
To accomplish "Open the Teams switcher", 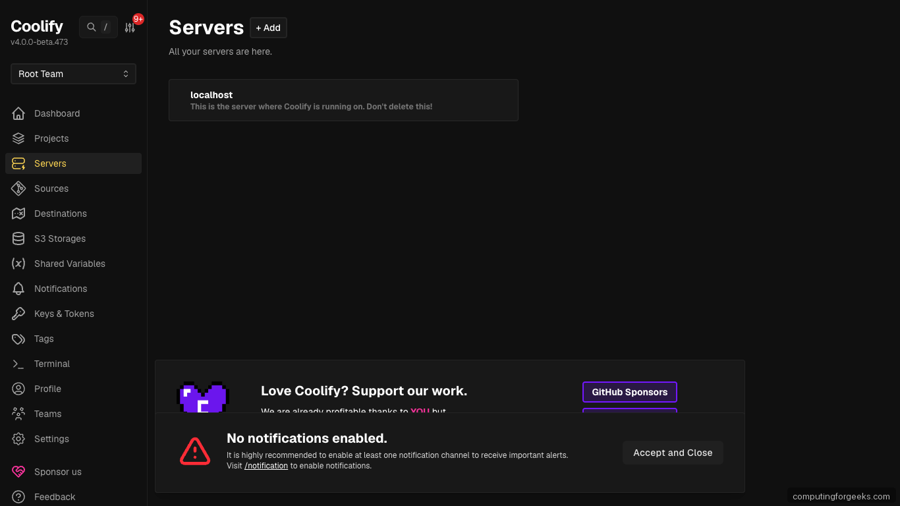I will (x=47, y=414).
